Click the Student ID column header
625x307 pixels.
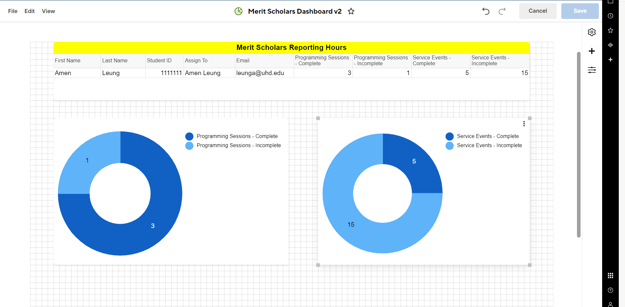point(164,61)
